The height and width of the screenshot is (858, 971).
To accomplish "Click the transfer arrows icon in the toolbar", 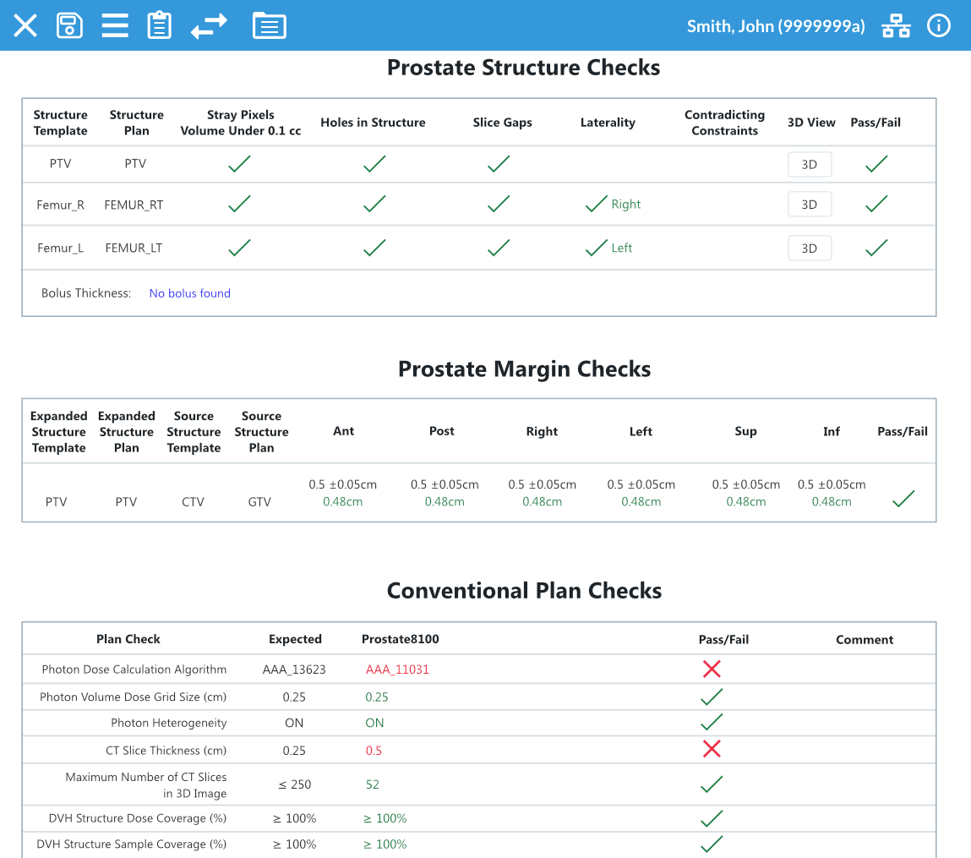I will pos(208,25).
